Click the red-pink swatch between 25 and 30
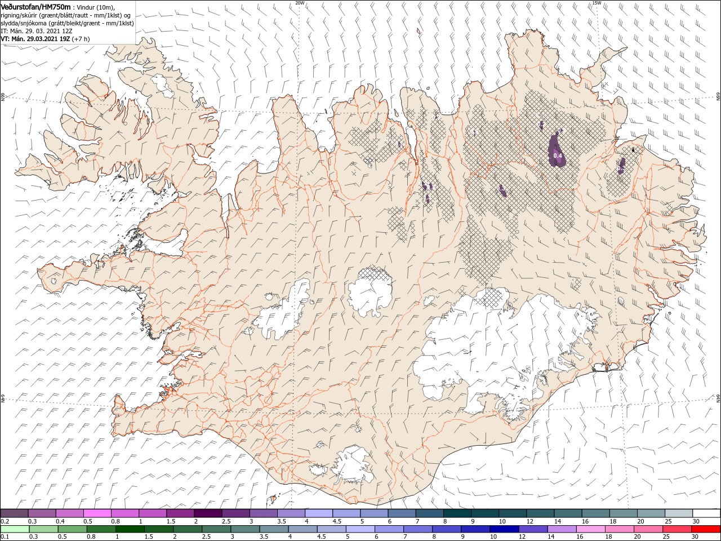This screenshot has height=541, width=721. (677, 529)
